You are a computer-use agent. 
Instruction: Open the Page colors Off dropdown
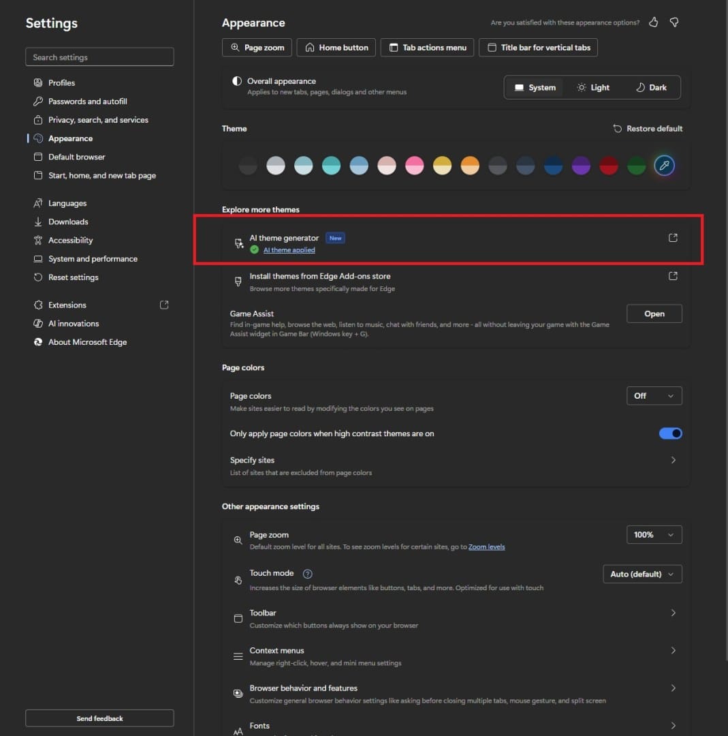point(654,396)
